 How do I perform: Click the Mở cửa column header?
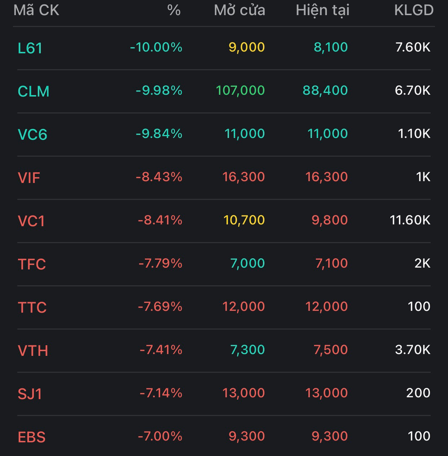(x=239, y=10)
